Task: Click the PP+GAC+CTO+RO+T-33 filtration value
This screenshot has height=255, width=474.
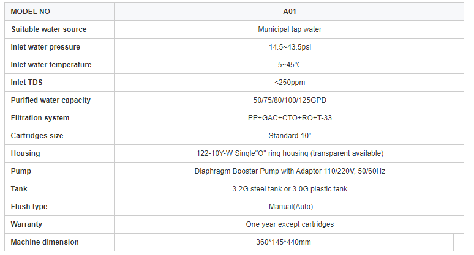Action: pos(290,118)
